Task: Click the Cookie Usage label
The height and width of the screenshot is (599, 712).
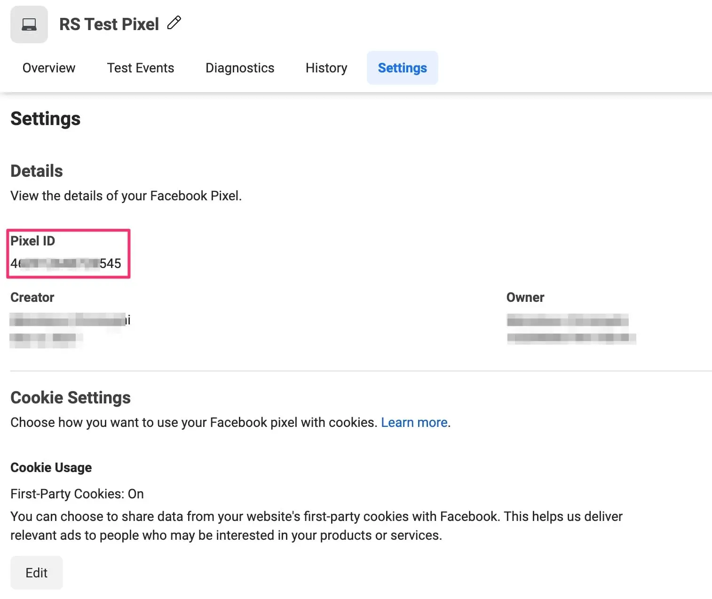Action: [51, 467]
